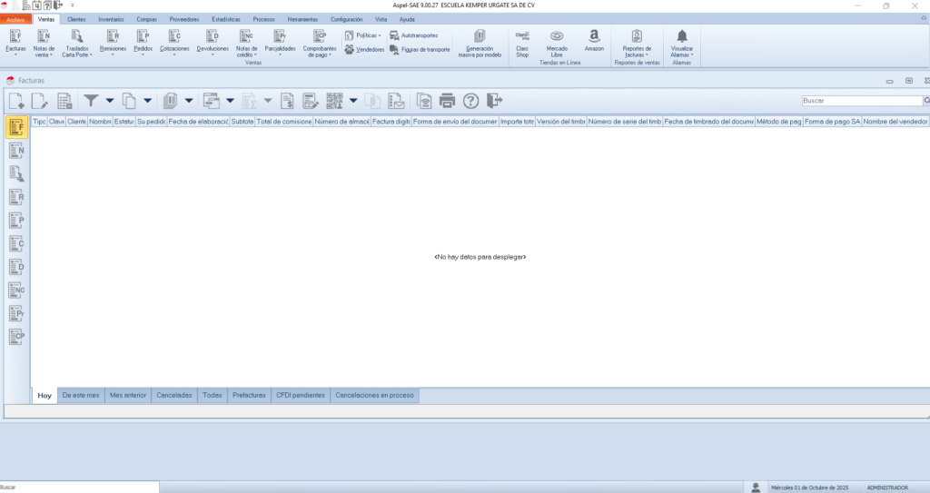930x493 pixels.
Task: Click the cancel document icon in toolbar
Action: click(64, 101)
